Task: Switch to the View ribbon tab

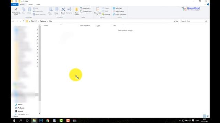Action: (38, 4)
